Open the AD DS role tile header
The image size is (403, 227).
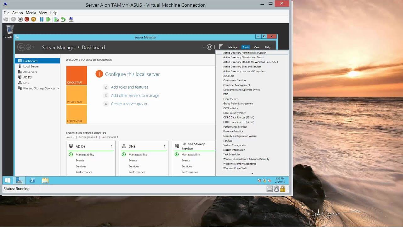point(91,146)
